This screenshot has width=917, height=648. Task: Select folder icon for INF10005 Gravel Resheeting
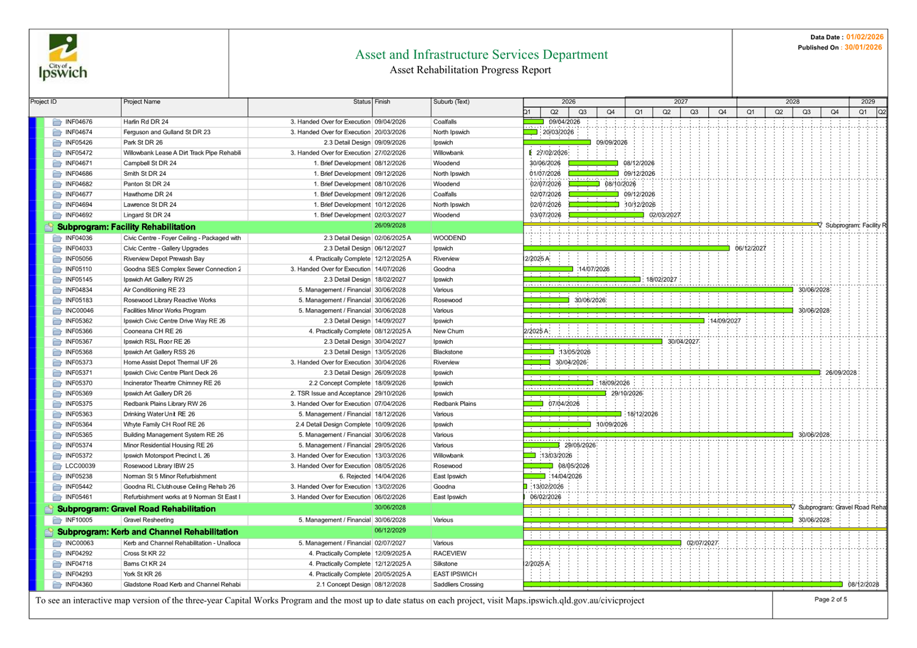click(57, 520)
